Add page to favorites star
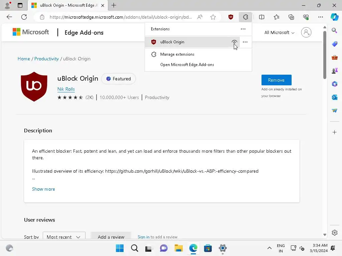 [x=213, y=17]
